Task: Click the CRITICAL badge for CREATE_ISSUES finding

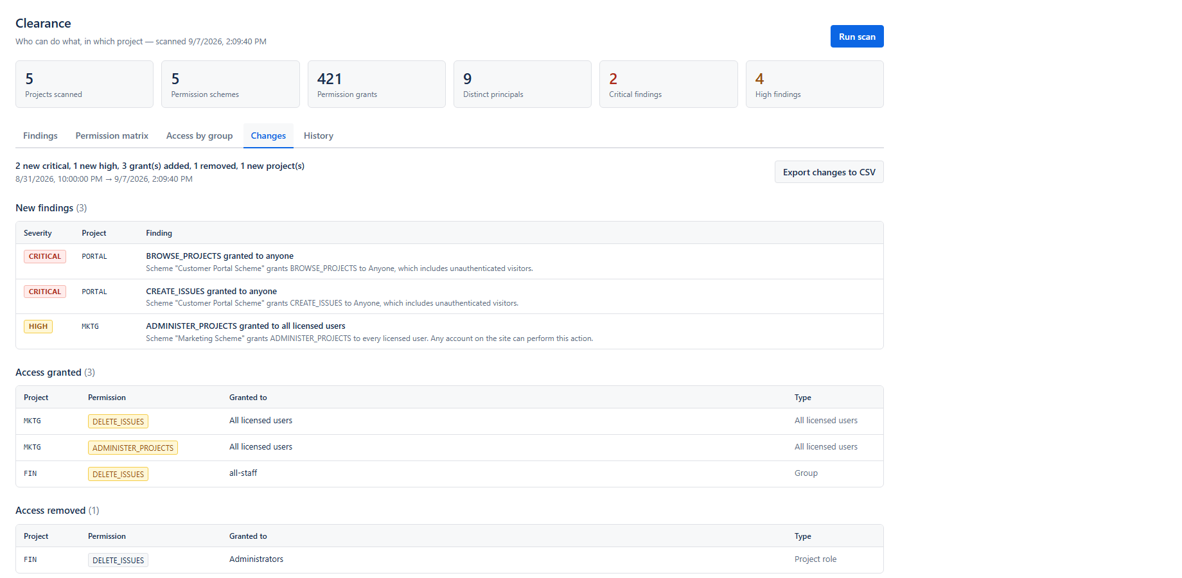Action: pos(45,292)
